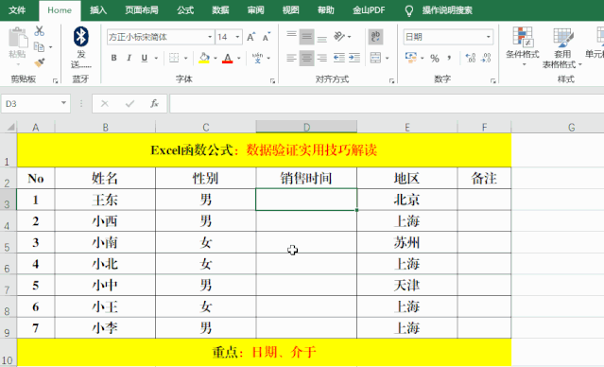Open the 公式 ribbon tab
Viewport: 604px width, 367px height.
pos(185,10)
